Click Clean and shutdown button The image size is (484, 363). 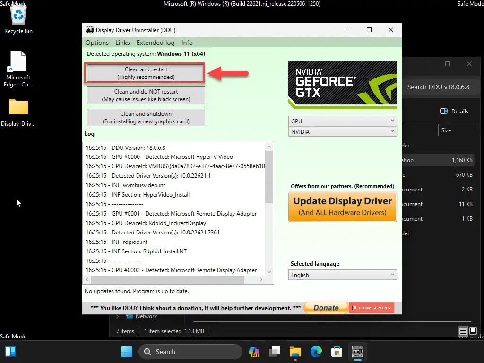[146, 118]
